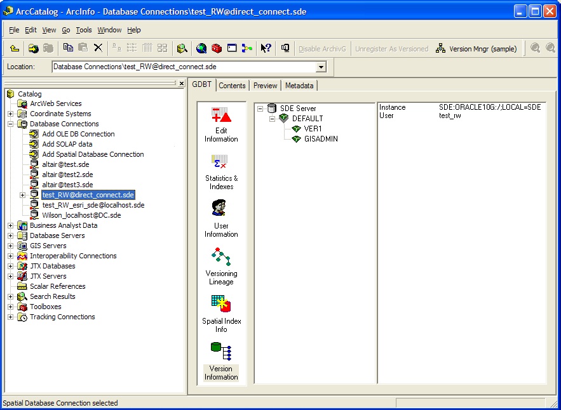Select Add OLE DB Connection
This screenshot has width=561, height=410.
point(78,134)
